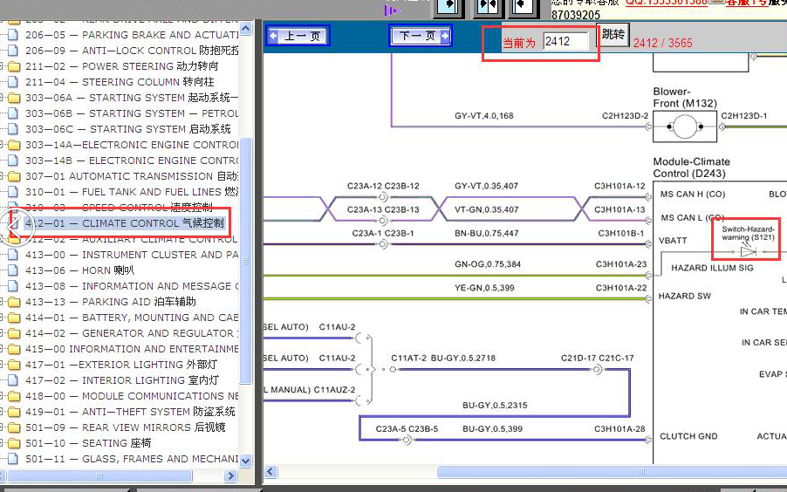Click wire label BN-BU,0.75,447
Image resolution: width=787 pixels, height=492 pixels.
coord(486,234)
